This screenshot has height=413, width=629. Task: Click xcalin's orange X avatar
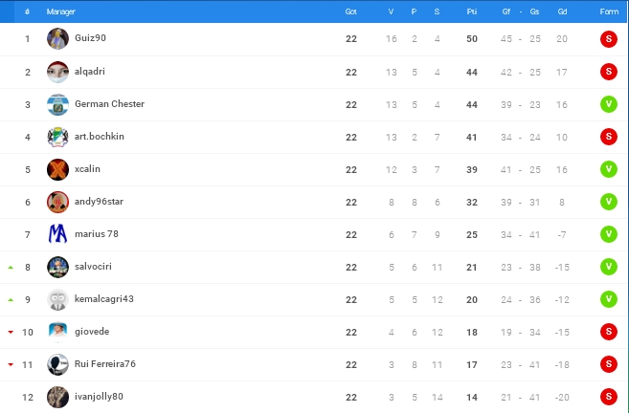pyautogui.click(x=57, y=169)
